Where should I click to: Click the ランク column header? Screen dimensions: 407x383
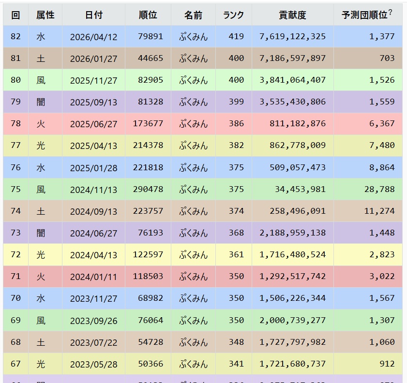tap(234, 15)
